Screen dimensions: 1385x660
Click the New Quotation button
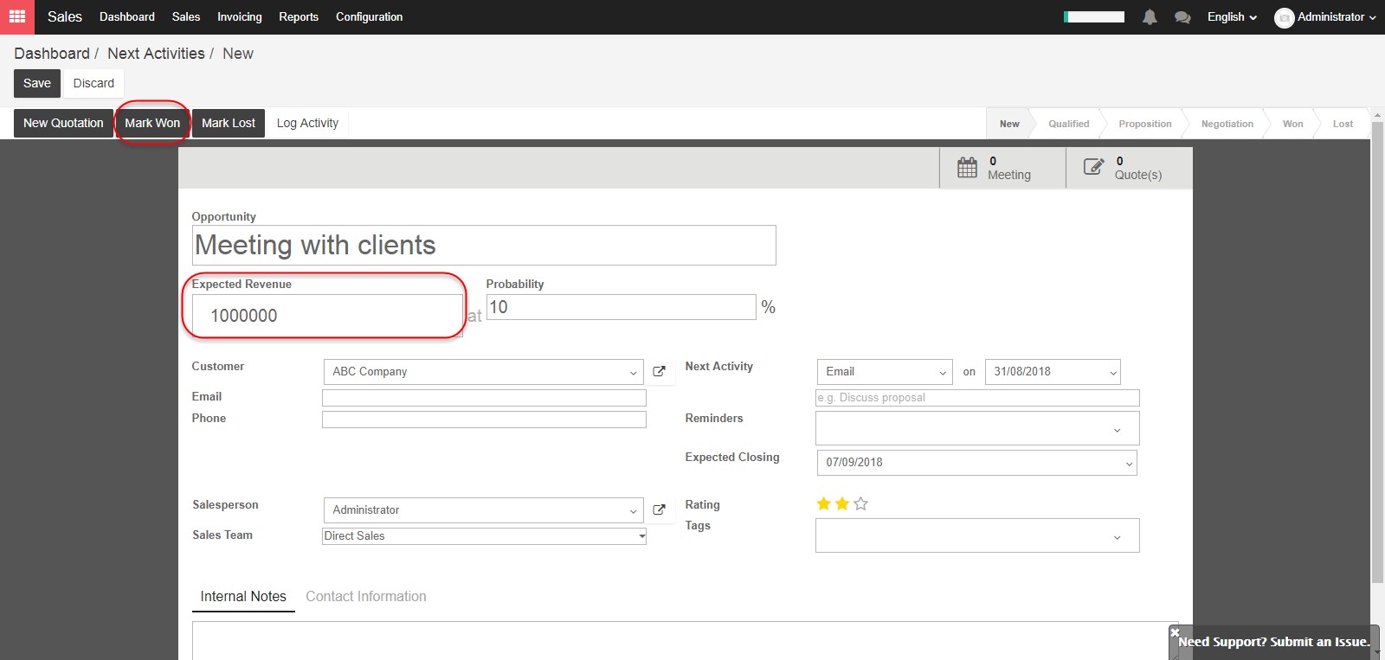click(x=63, y=123)
